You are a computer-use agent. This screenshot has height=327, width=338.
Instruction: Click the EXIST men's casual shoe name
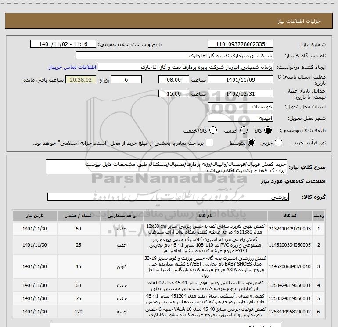(x=205, y=245)
